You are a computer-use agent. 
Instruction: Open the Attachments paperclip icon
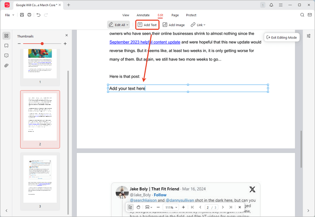(6, 65)
